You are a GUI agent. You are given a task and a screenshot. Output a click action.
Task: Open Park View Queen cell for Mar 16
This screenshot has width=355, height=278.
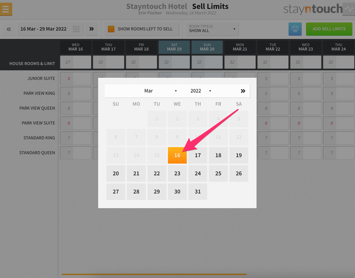76,108
